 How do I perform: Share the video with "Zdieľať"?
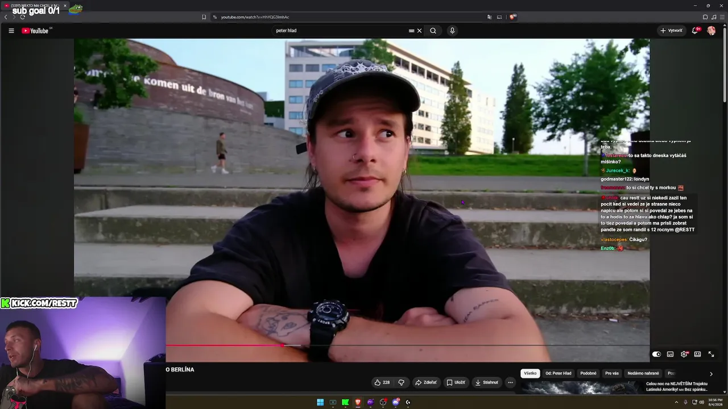coord(426,382)
